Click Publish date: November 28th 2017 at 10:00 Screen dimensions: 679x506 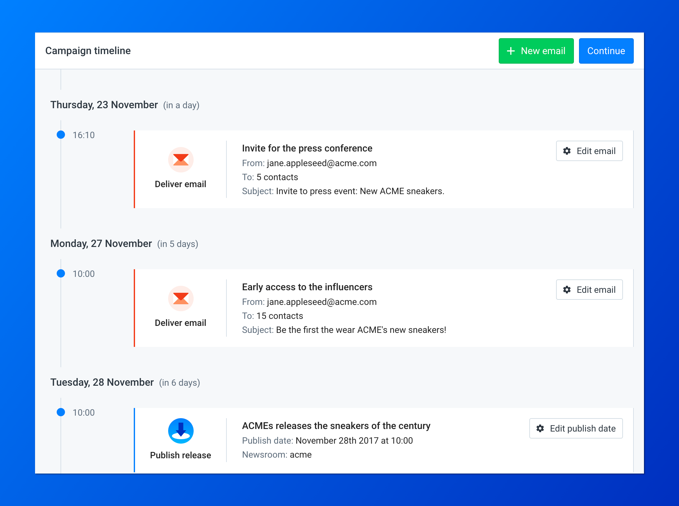327,440
